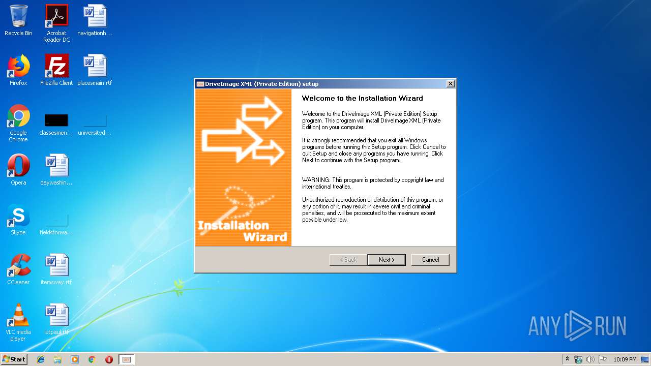Launch VLC media player shortcut
The height and width of the screenshot is (366, 651).
18,322
